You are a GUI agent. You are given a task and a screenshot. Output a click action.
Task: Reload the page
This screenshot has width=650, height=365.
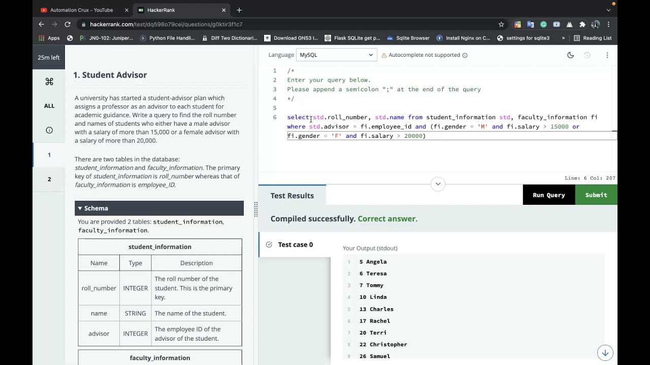pos(68,24)
